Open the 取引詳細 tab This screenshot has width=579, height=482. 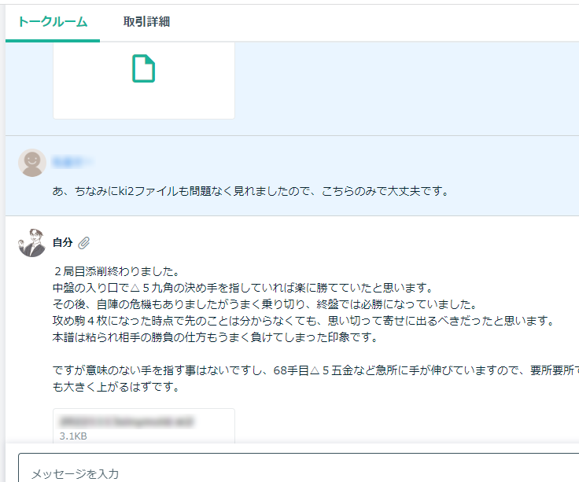click(146, 22)
